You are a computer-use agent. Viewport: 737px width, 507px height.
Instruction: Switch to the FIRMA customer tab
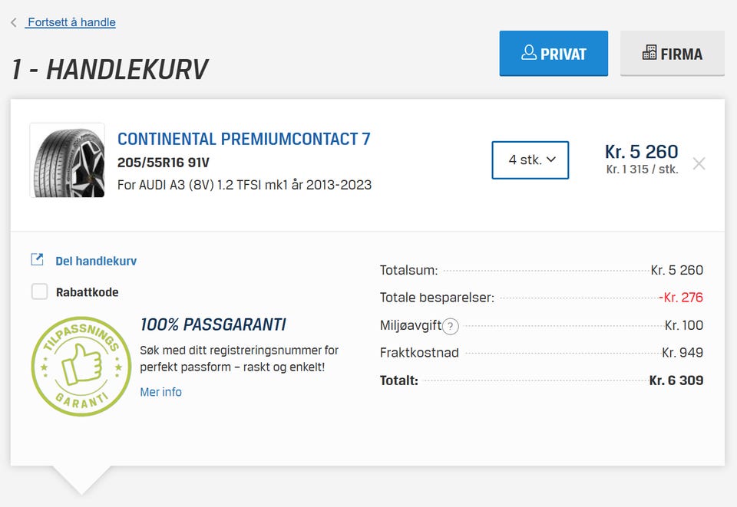(672, 54)
